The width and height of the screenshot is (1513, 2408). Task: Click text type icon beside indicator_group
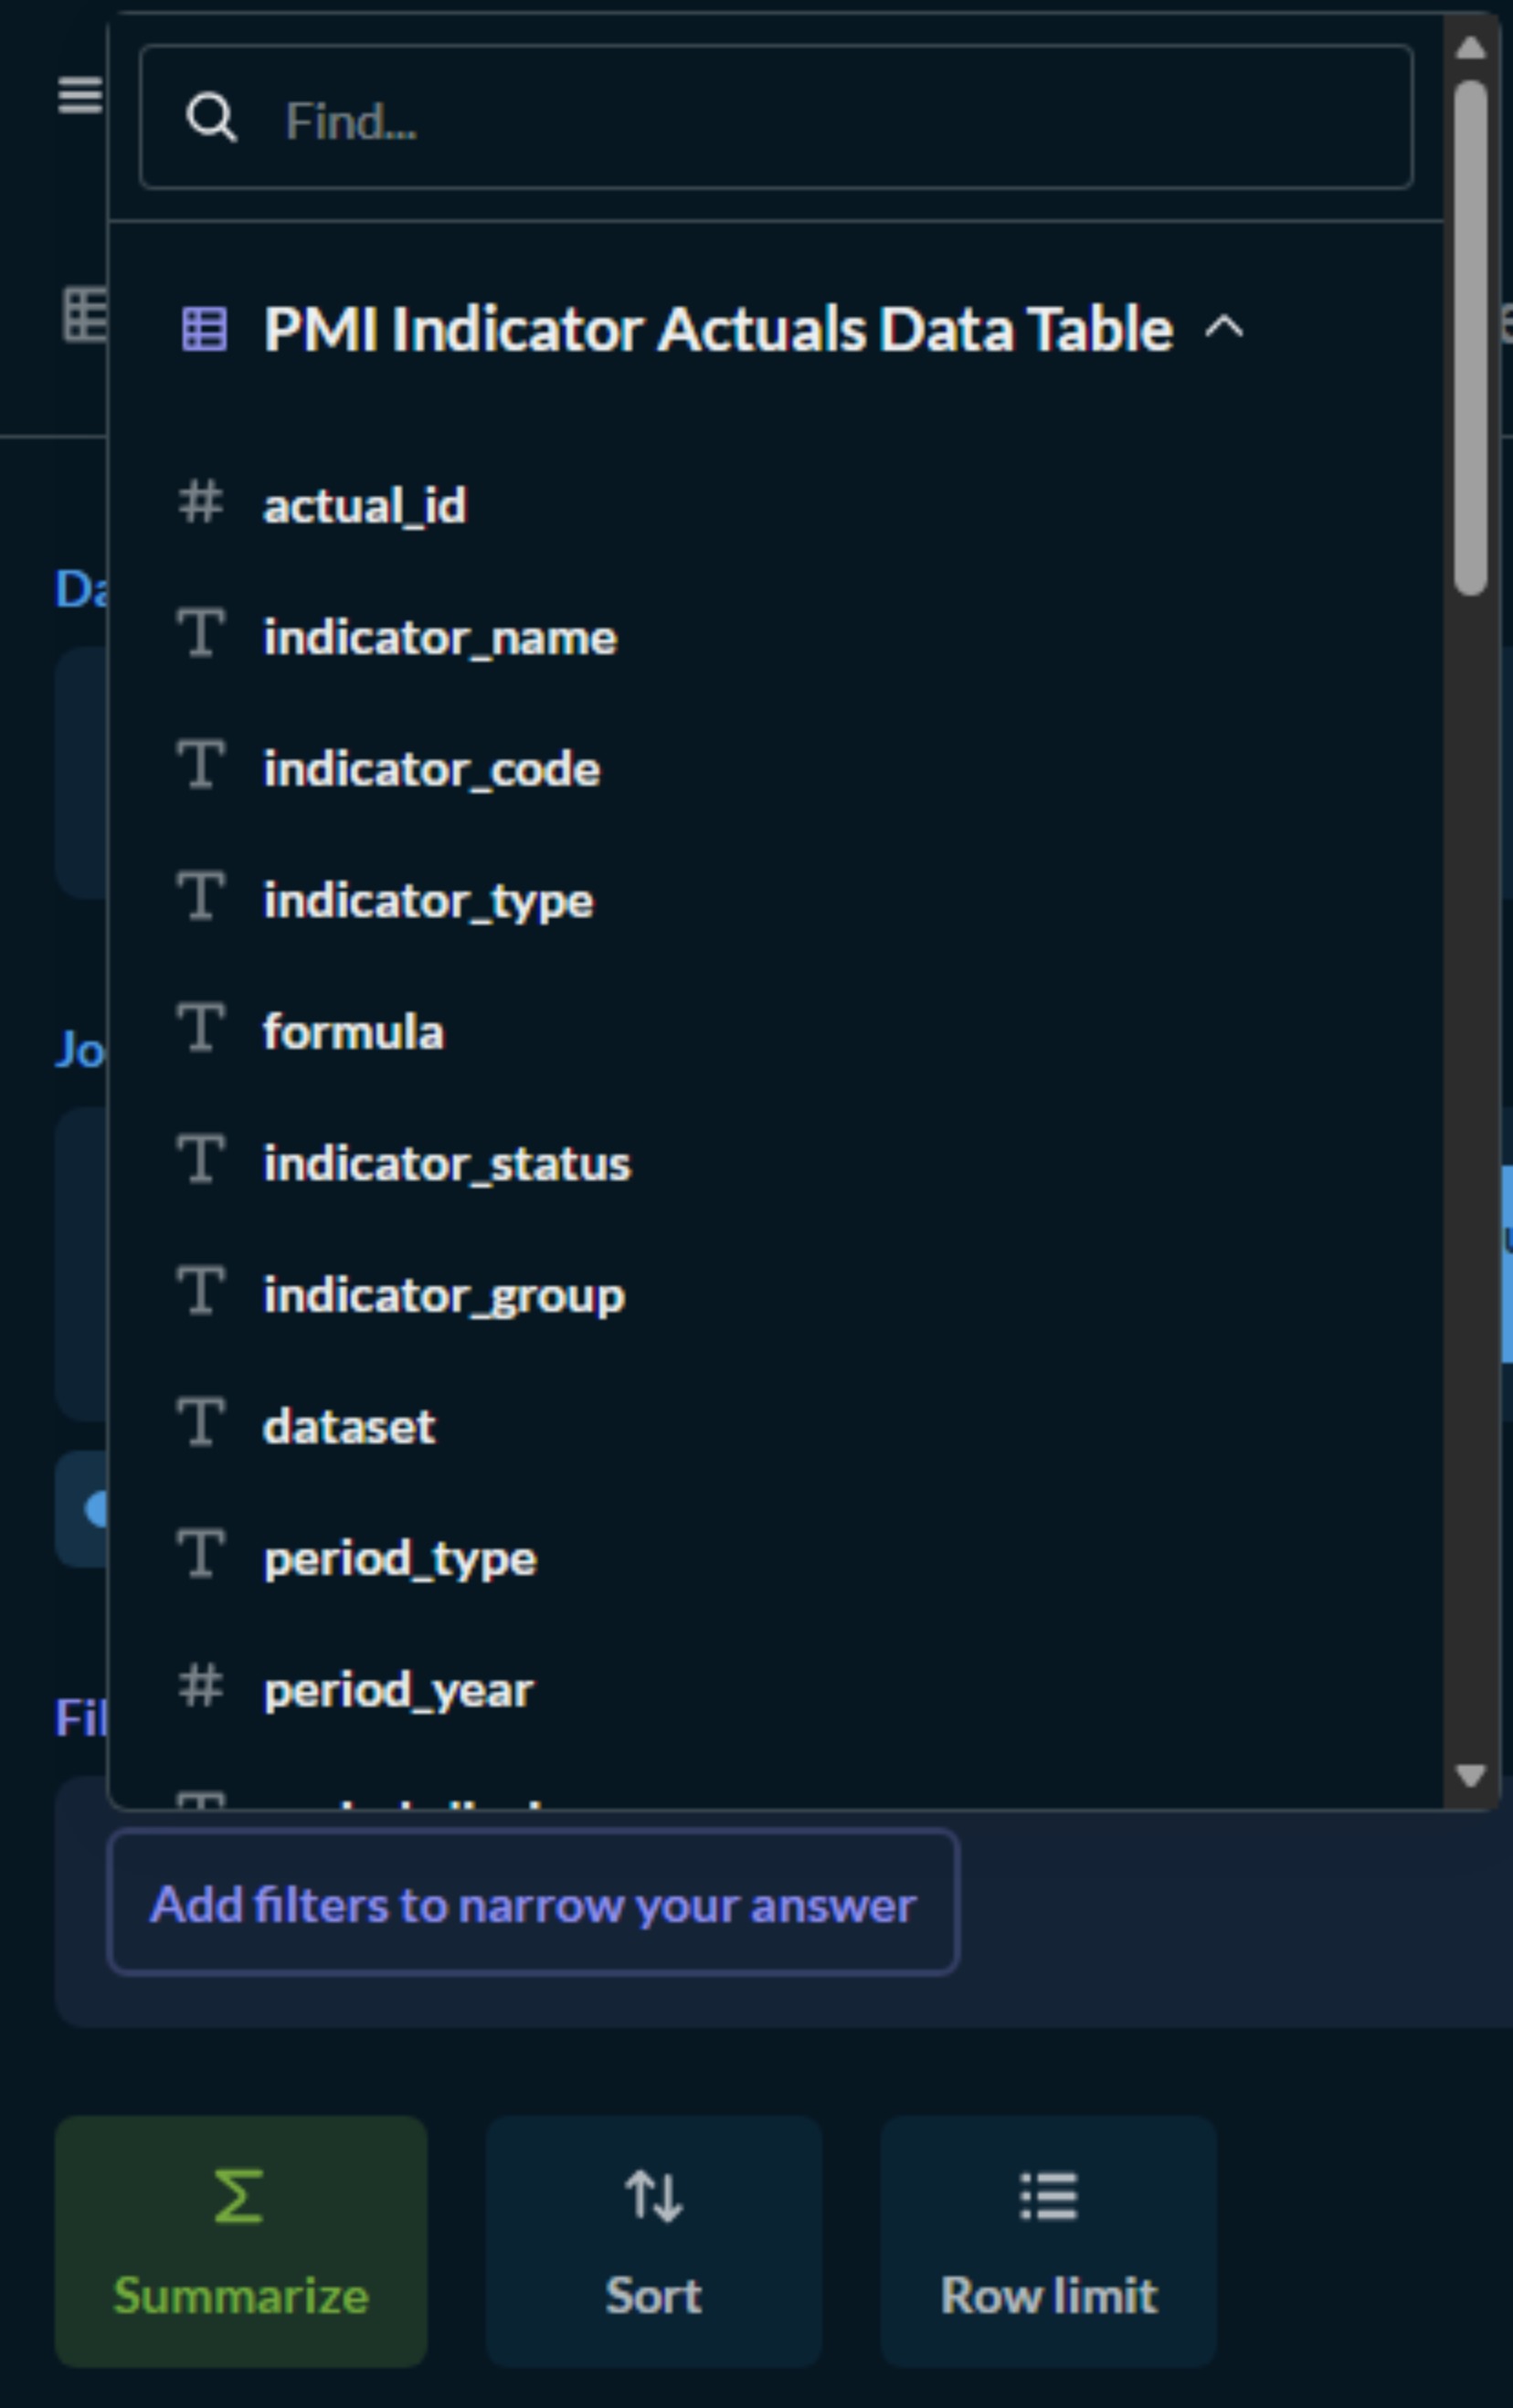200,1291
